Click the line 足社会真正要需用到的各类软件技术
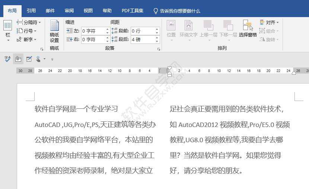309x189 pixels. click(x=227, y=109)
